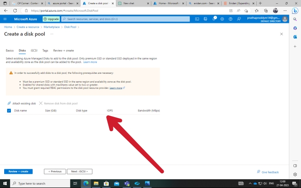
Task: Open Learn more link after description
Action: click(90, 62)
